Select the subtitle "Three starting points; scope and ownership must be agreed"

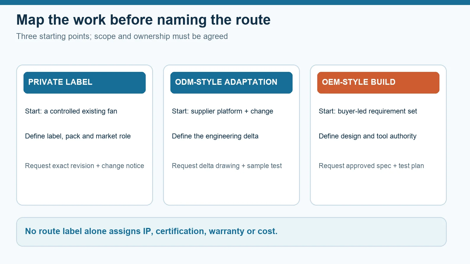[122, 36]
